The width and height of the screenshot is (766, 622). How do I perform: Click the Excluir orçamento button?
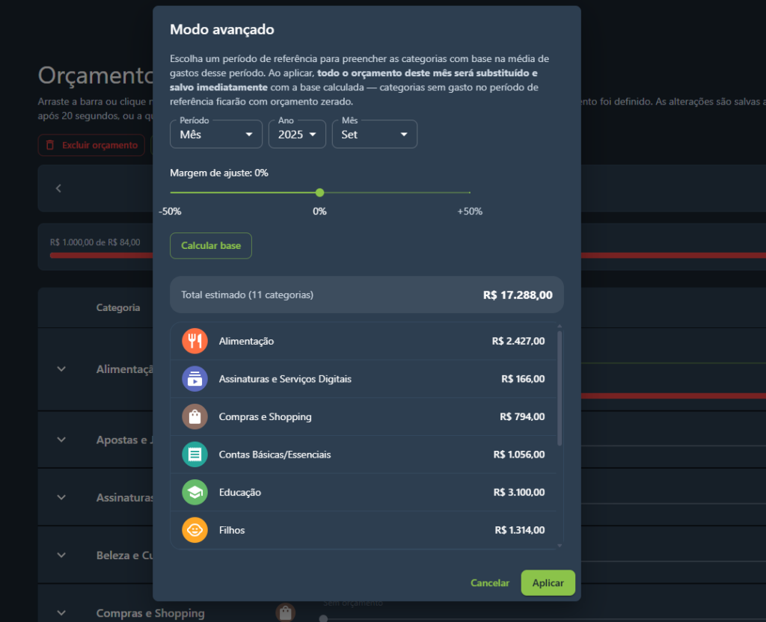tap(91, 145)
